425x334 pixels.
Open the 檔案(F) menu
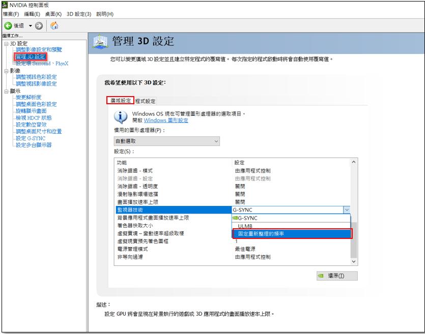11,14
